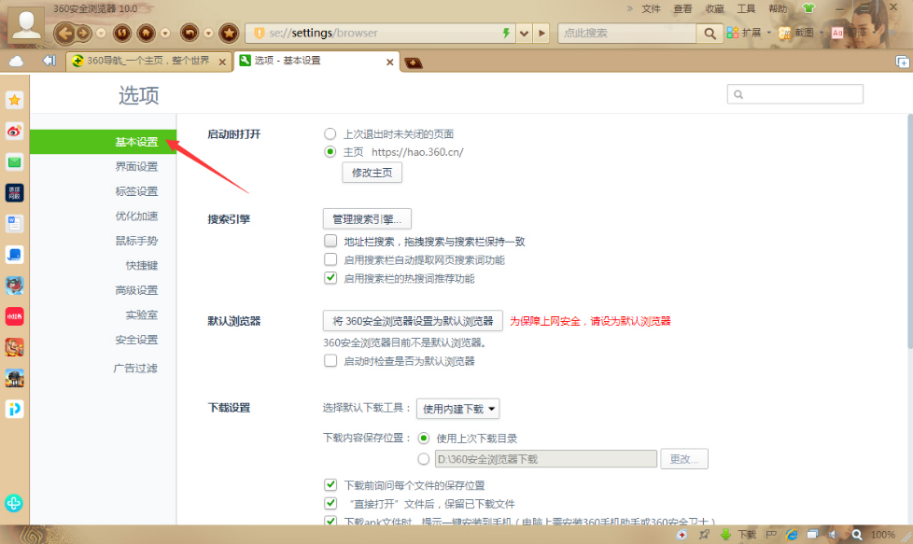Image resolution: width=913 pixels, height=544 pixels.
Task: Click the 下载 download arrow in the status bar
Action: (x=725, y=534)
